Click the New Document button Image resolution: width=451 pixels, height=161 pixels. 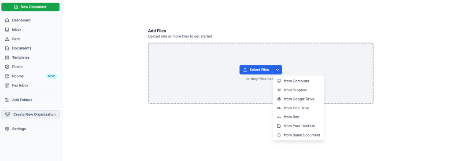click(x=30, y=7)
